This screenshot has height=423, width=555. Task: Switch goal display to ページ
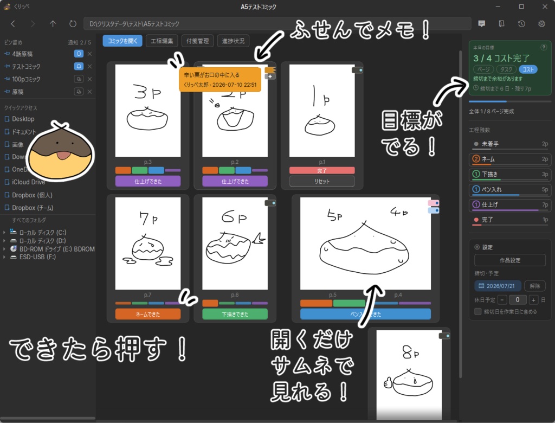pos(483,69)
